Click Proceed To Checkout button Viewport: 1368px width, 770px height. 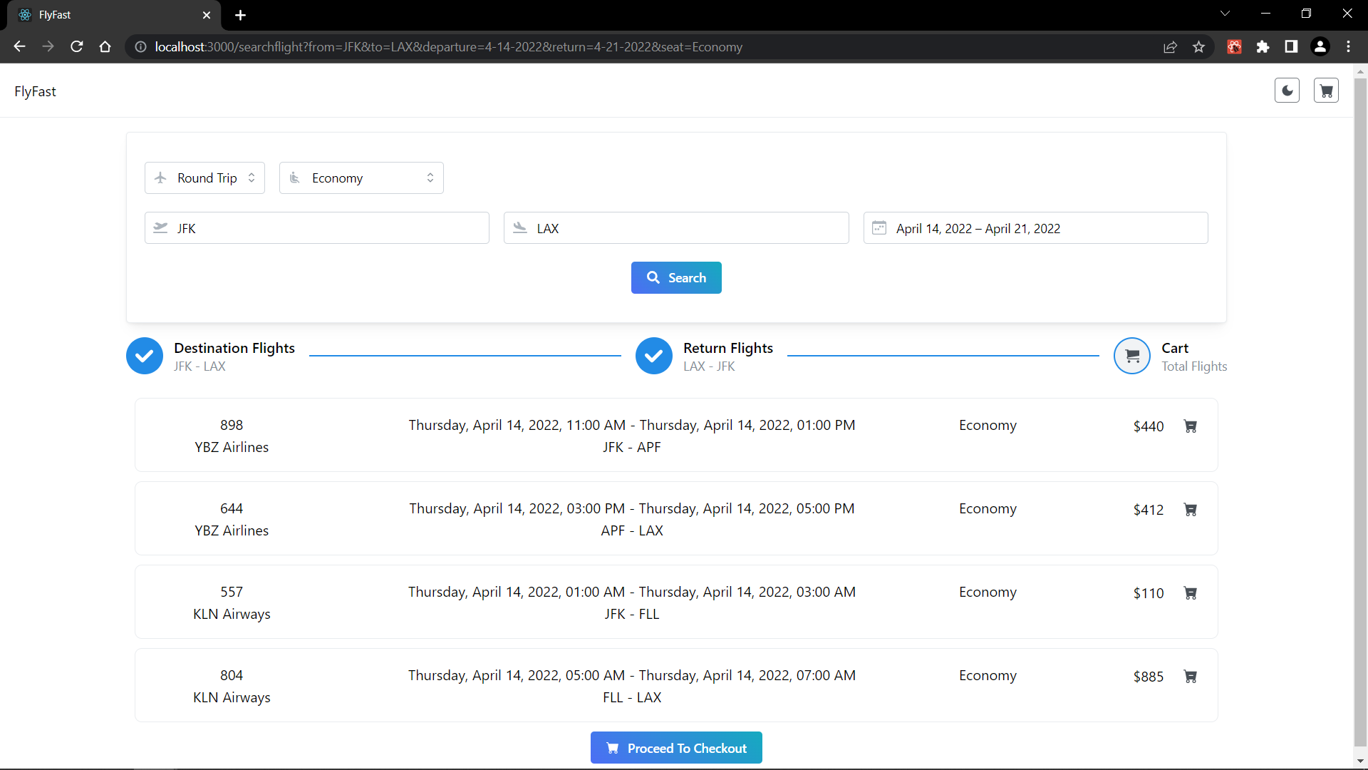pos(675,748)
